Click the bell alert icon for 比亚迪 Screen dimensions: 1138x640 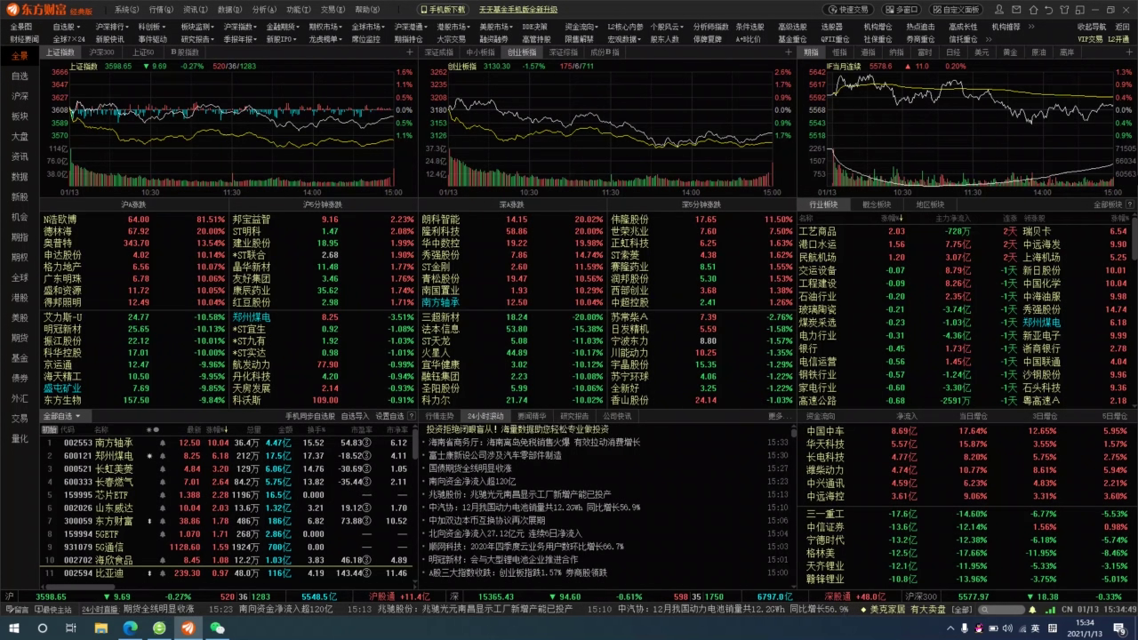(162, 573)
